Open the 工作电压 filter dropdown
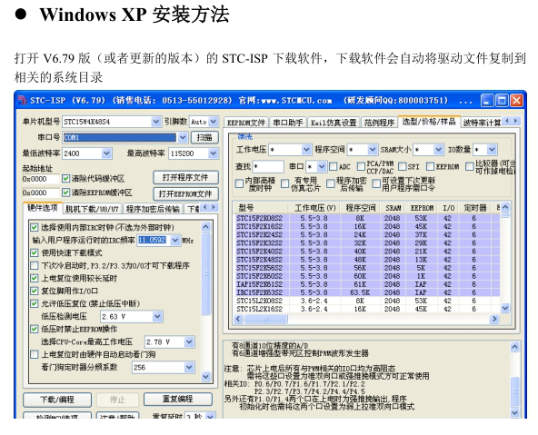Viewport: 538px width, 435px height. pos(306,150)
